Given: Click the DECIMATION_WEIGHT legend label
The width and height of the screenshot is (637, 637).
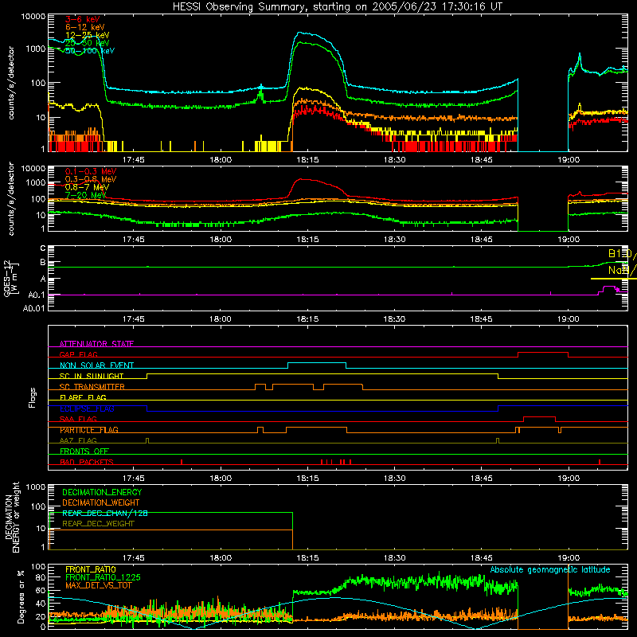Looking at the screenshot, I should click(101, 503).
